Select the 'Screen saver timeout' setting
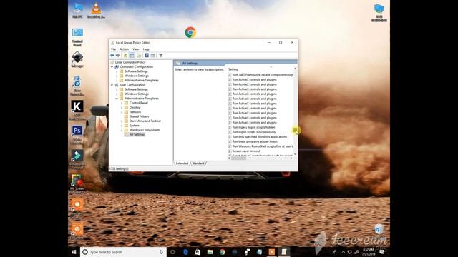The width and height of the screenshot is (458, 257). pyautogui.click(x=244, y=151)
